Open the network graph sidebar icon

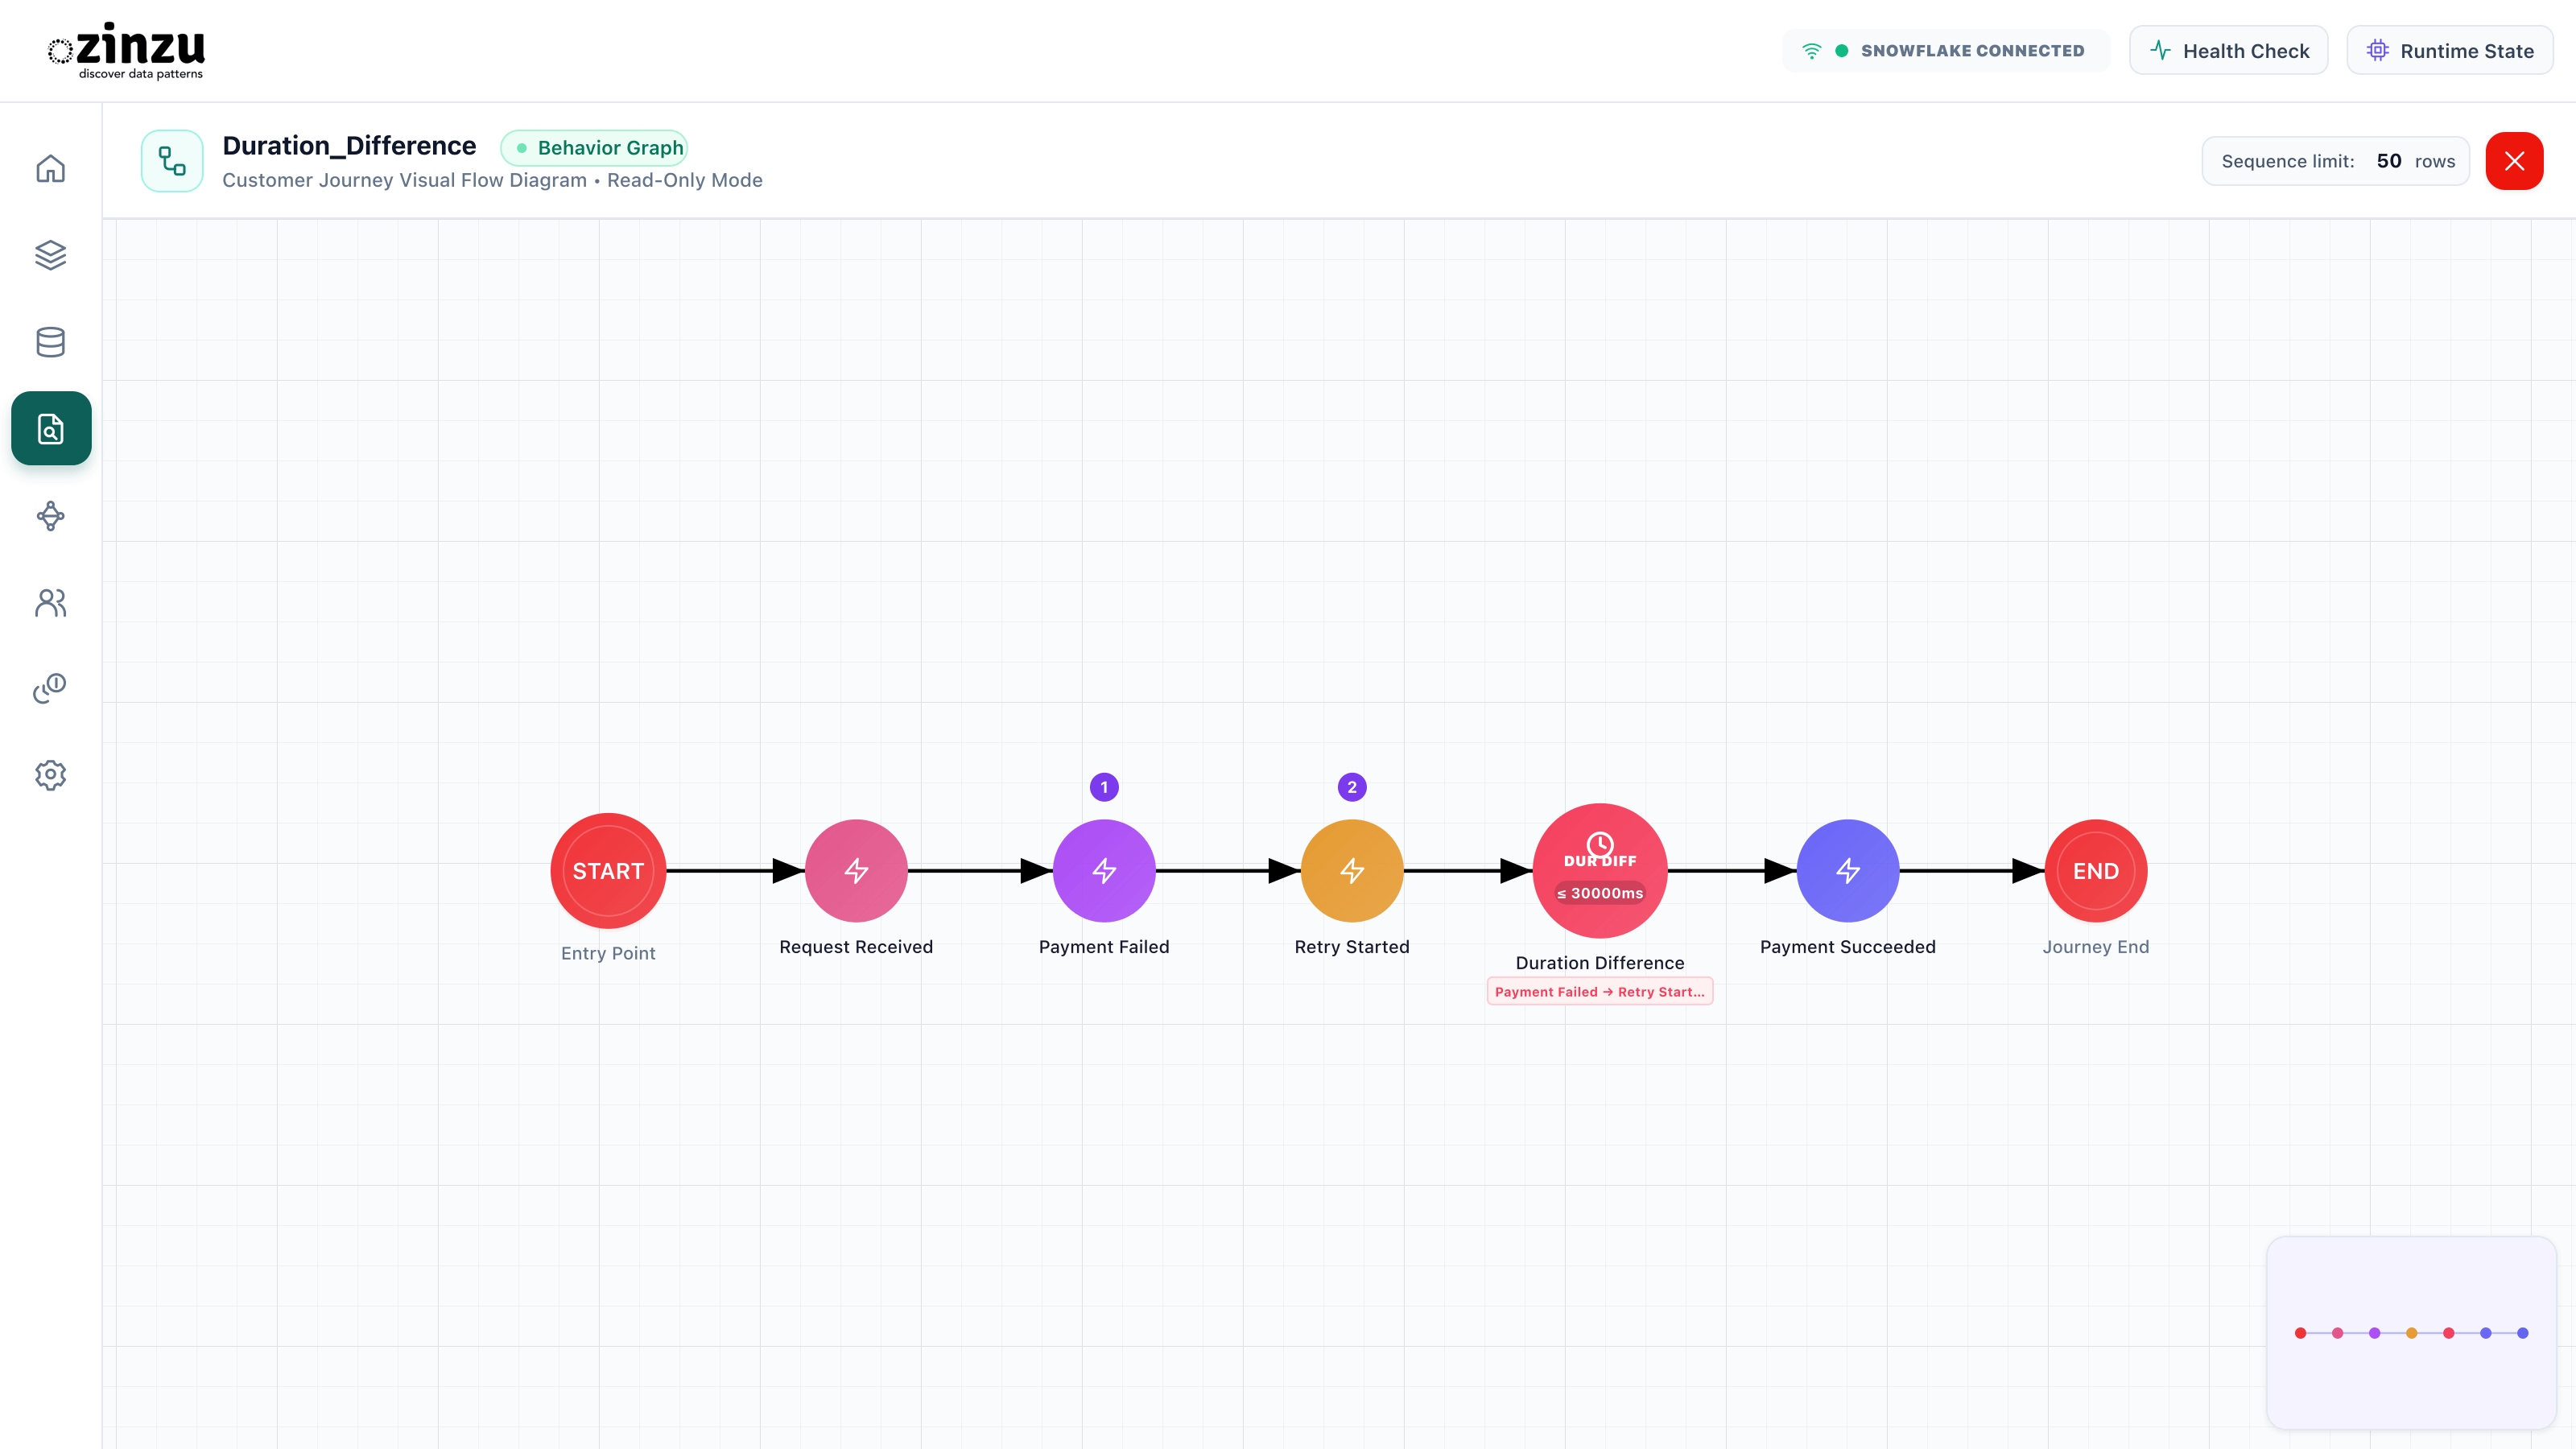point(51,516)
